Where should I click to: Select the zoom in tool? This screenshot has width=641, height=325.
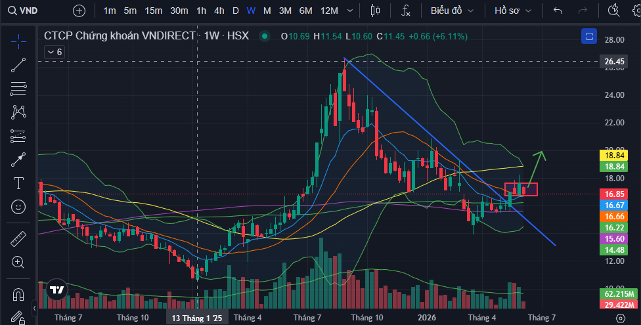[18, 263]
